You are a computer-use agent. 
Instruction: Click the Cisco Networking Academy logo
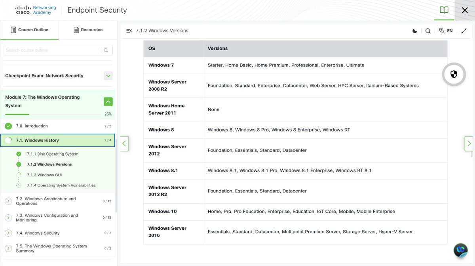point(36,10)
